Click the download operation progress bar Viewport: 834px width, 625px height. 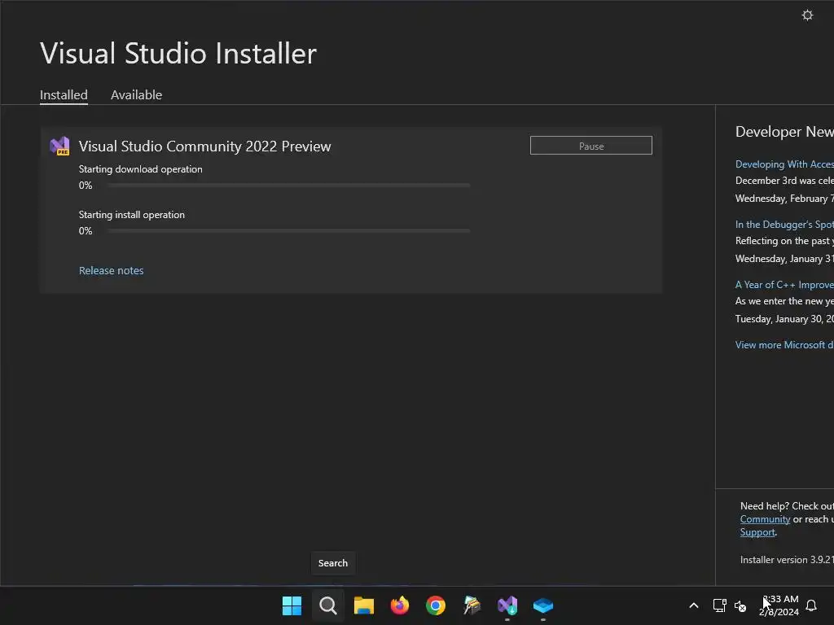(288, 186)
